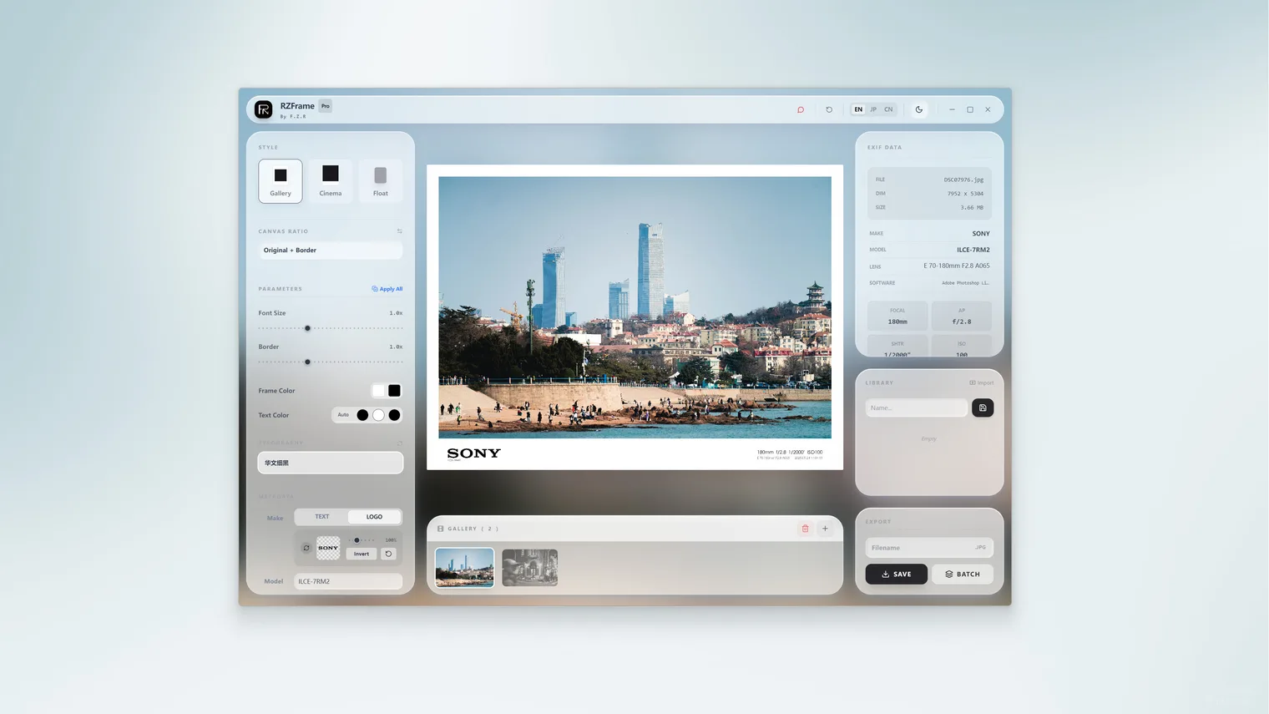Image resolution: width=1269 pixels, height=714 pixels.
Task: Select the city skyline gallery thumbnail
Action: click(464, 568)
